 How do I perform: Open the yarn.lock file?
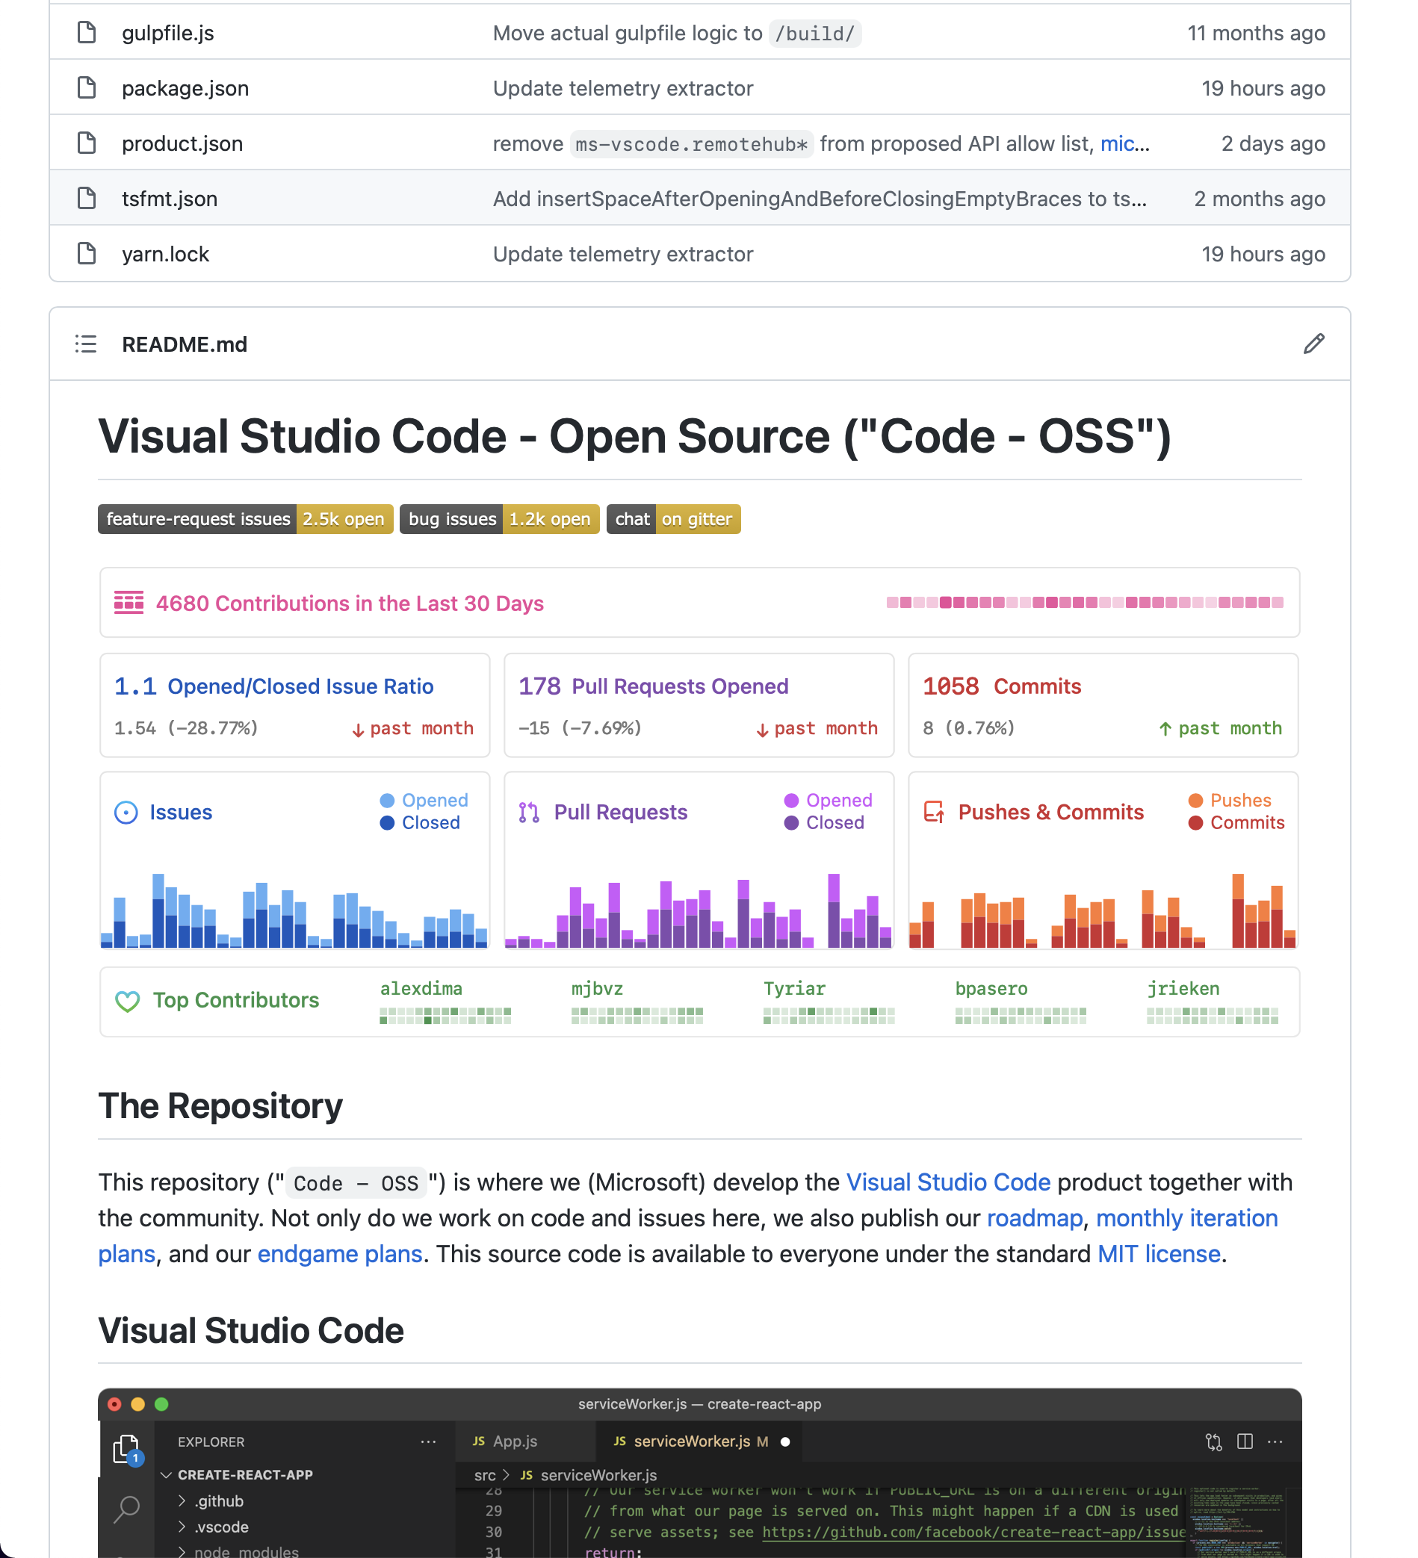(165, 253)
